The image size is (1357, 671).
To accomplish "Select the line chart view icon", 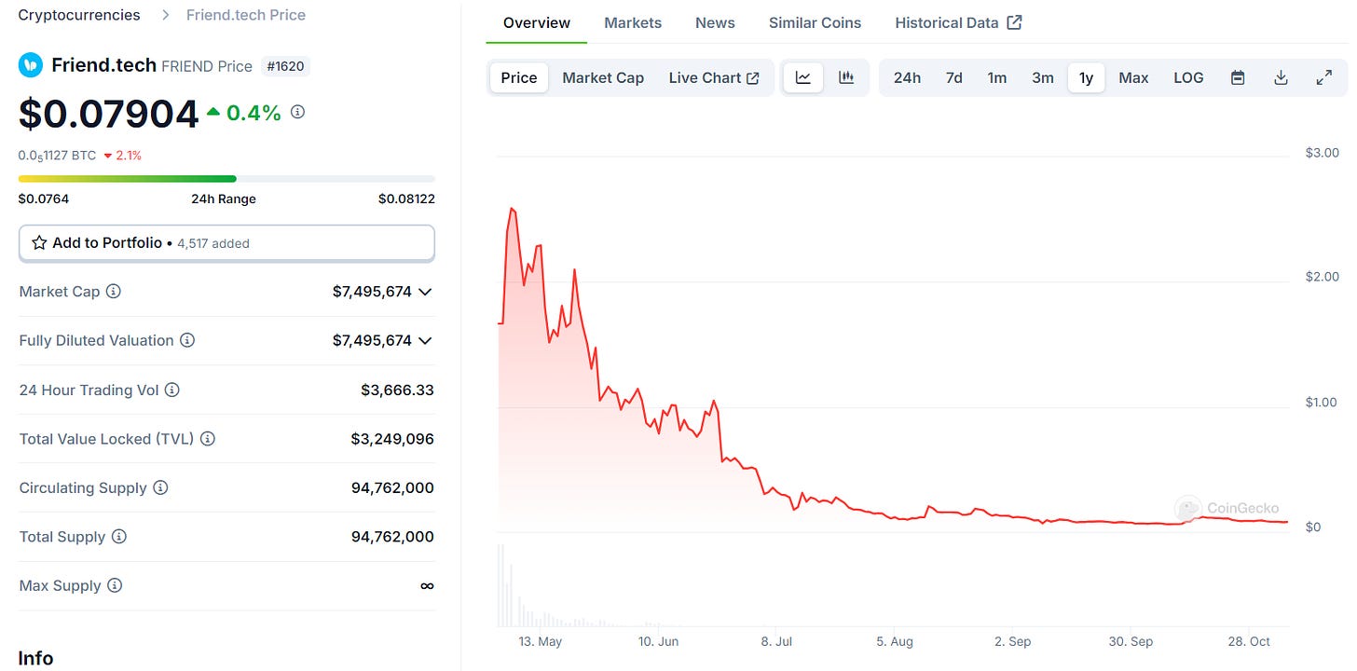I will click(x=803, y=78).
